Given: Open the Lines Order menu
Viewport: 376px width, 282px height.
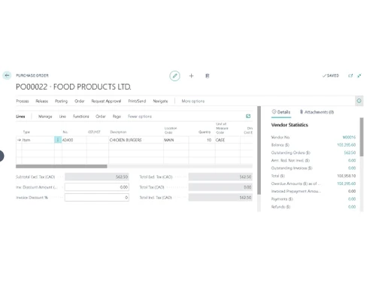Looking at the screenshot, I should point(101,117).
